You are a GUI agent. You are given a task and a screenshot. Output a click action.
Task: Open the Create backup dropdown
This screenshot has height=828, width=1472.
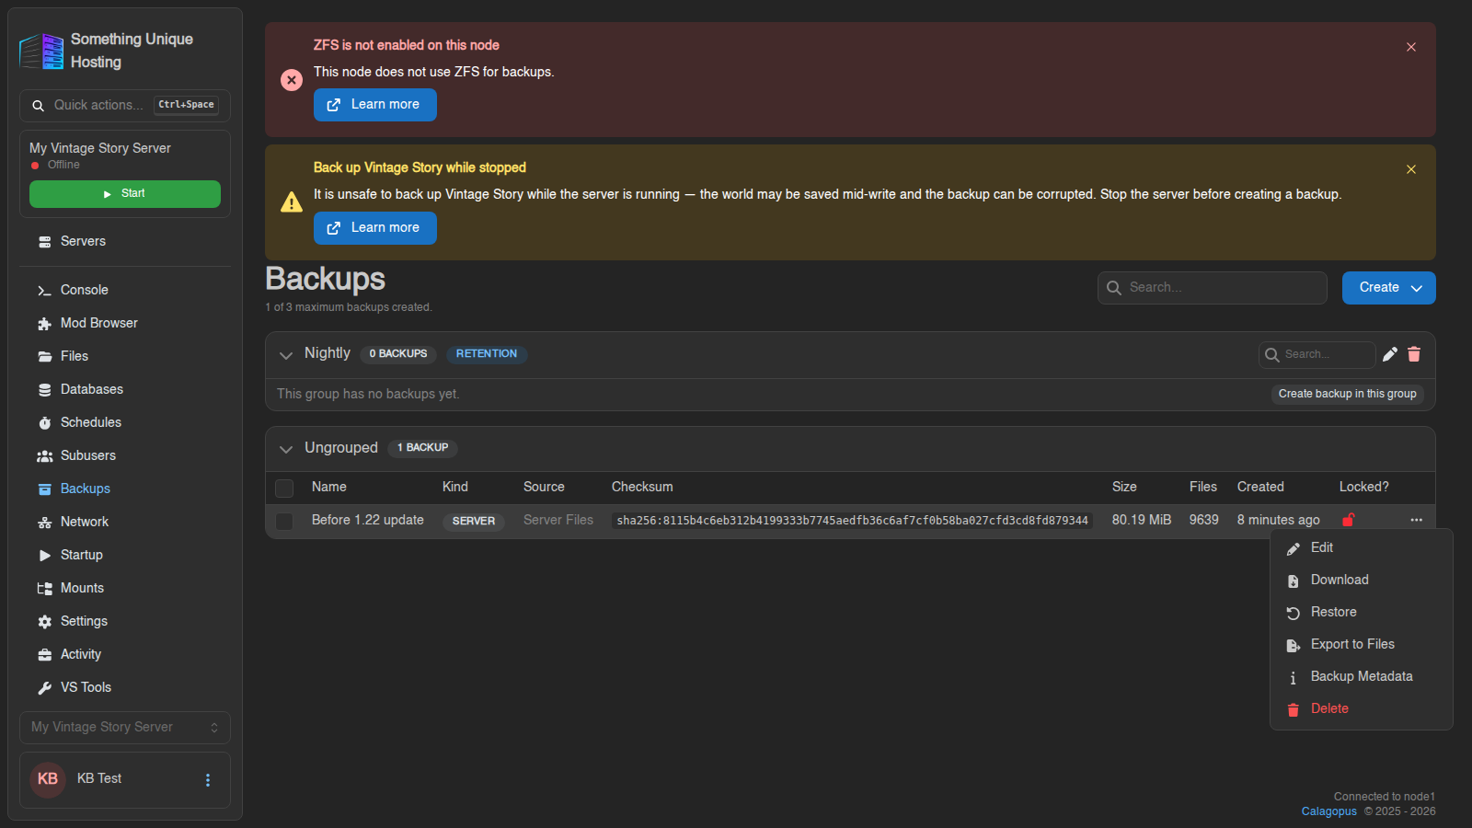point(1388,288)
